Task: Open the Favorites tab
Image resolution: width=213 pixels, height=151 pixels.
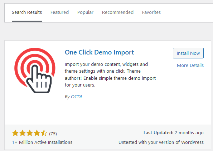Action: pyautogui.click(x=151, y=12)
